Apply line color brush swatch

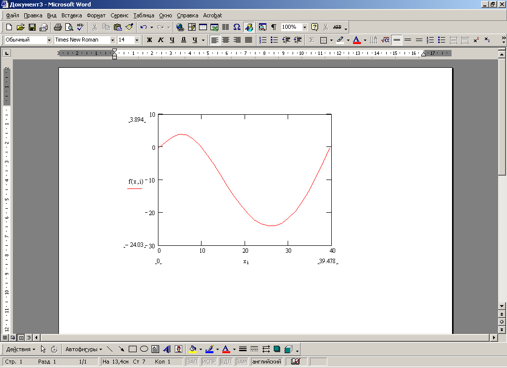click(209, 349)
